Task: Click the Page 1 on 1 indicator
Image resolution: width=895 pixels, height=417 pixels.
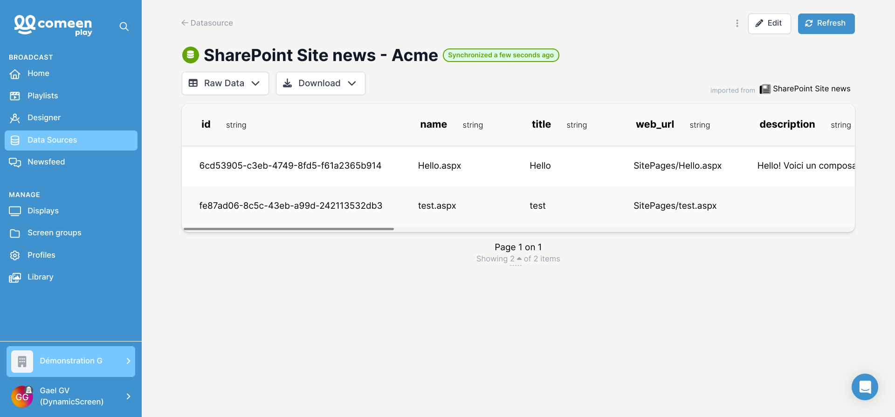Action: [x=518, y=247]
